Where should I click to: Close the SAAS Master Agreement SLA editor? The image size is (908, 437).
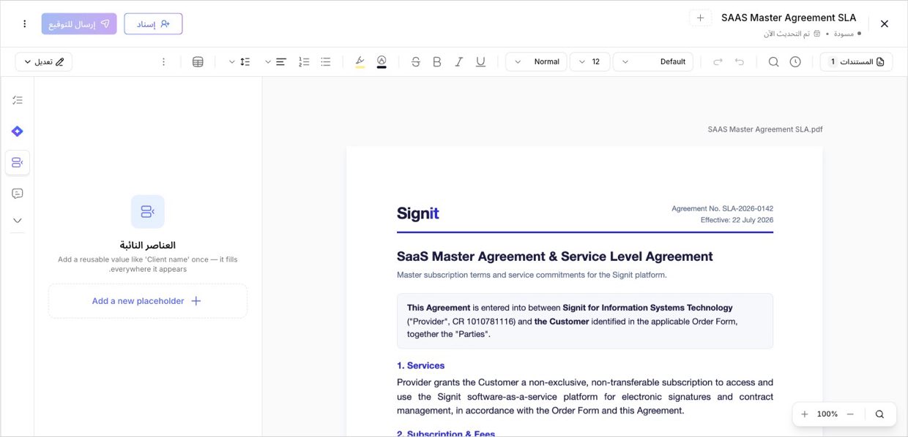click(x=884, y=24)
